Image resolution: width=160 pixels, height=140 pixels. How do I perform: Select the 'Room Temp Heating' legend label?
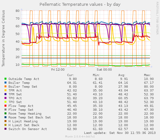pyautogui.click(x=25, y=114)
